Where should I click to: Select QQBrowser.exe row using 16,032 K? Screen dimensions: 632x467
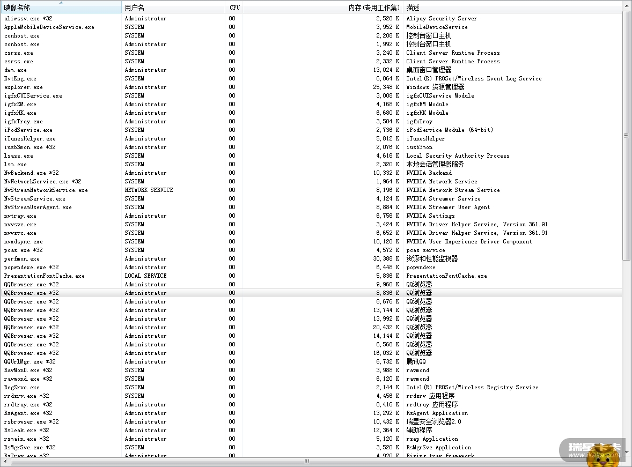(311, 353)
